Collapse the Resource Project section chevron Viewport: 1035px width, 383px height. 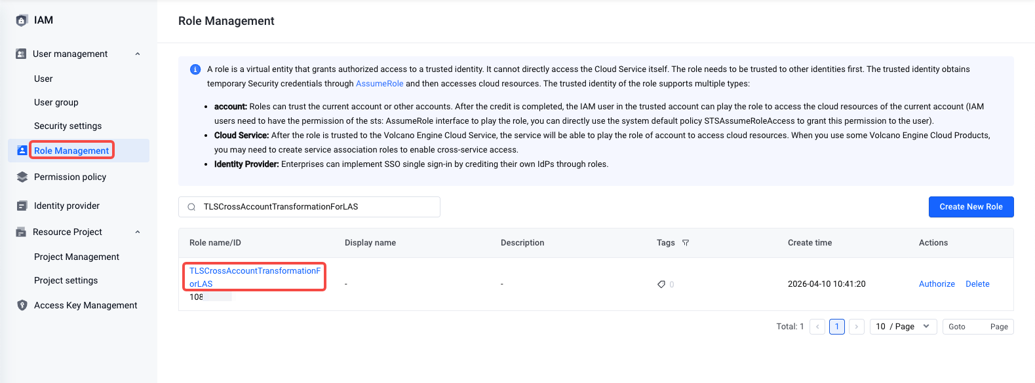click(x=138, y=232)
